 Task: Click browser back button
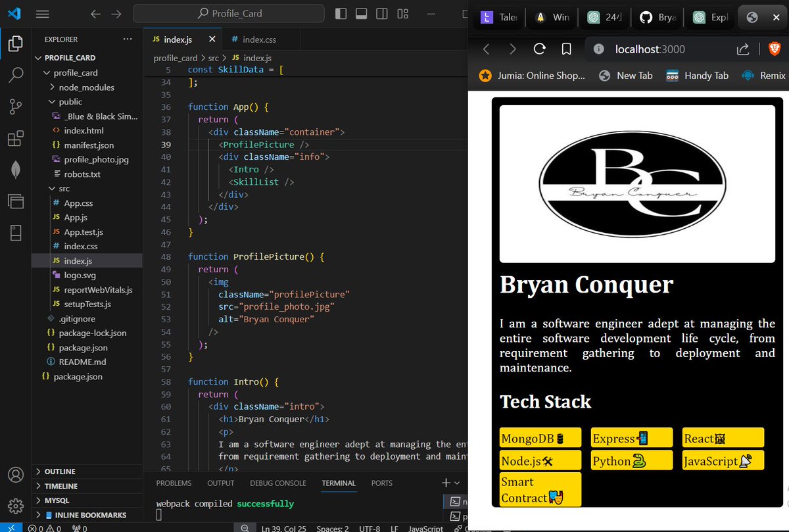[x=487, y=49]
